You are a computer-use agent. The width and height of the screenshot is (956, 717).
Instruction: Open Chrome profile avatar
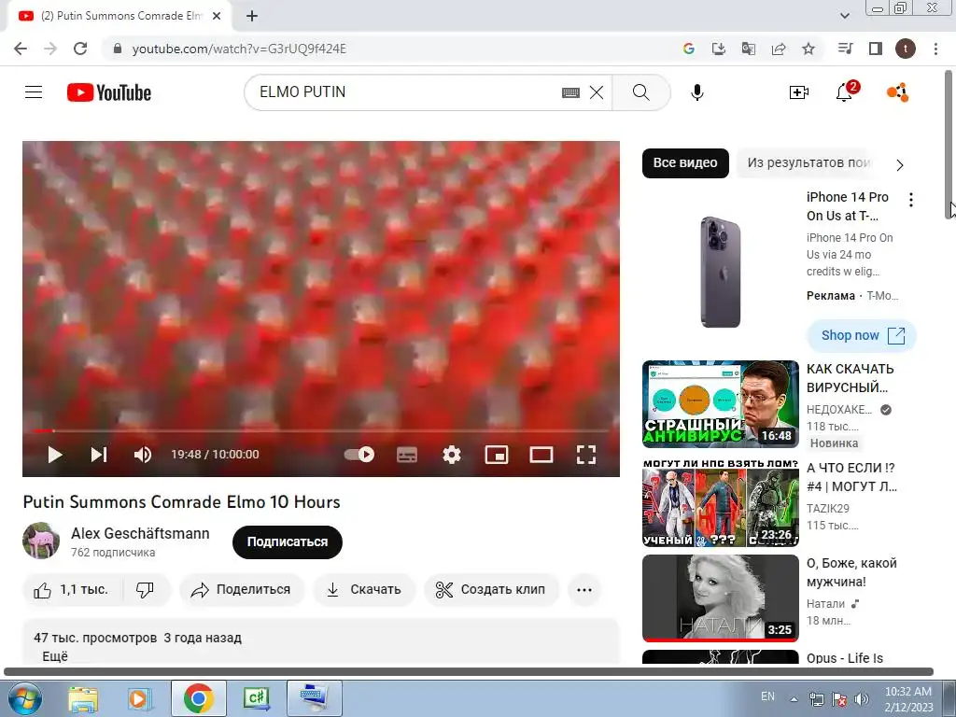pyautogui.click(x=906, y=49)
